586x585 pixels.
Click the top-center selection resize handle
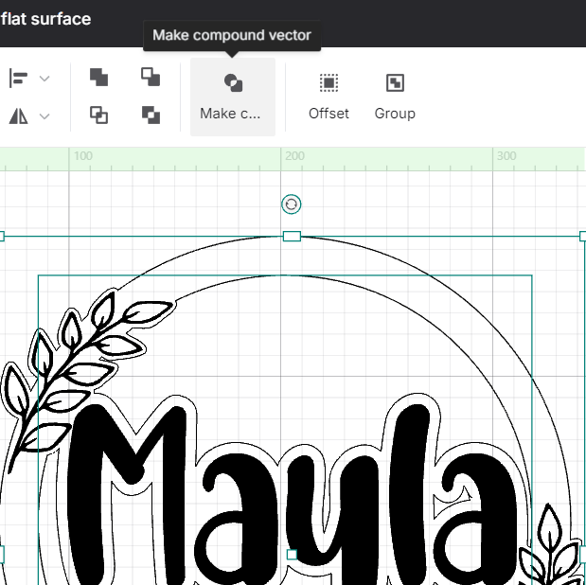click(292, 237)
